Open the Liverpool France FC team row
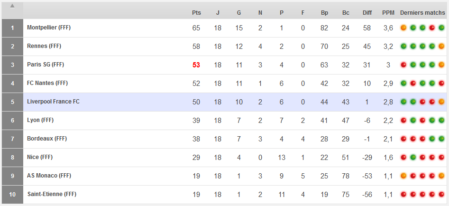 (x=53, y=102)
